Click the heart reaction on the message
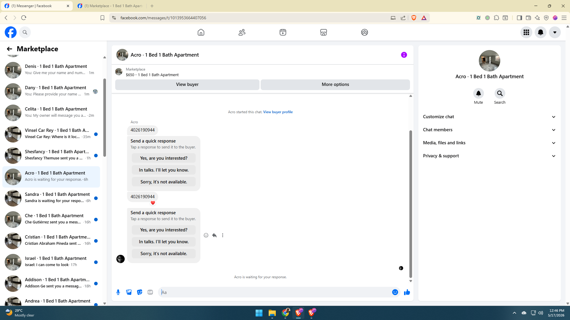The height and width of the screenshot is (320, 570). (x=153, y=203)
